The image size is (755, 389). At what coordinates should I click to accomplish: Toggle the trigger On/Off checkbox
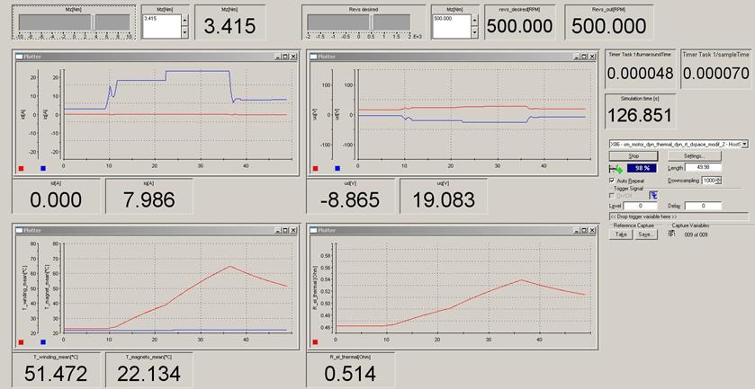tap(613, 195)
